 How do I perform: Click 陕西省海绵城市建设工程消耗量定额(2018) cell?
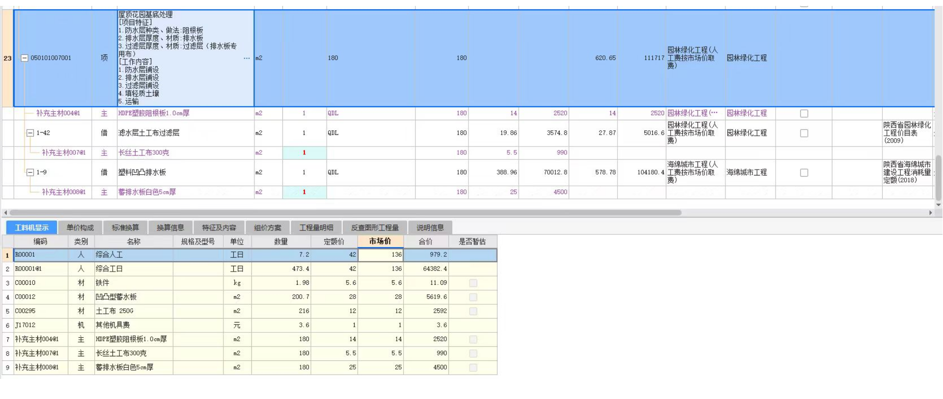tap(907, 173)
